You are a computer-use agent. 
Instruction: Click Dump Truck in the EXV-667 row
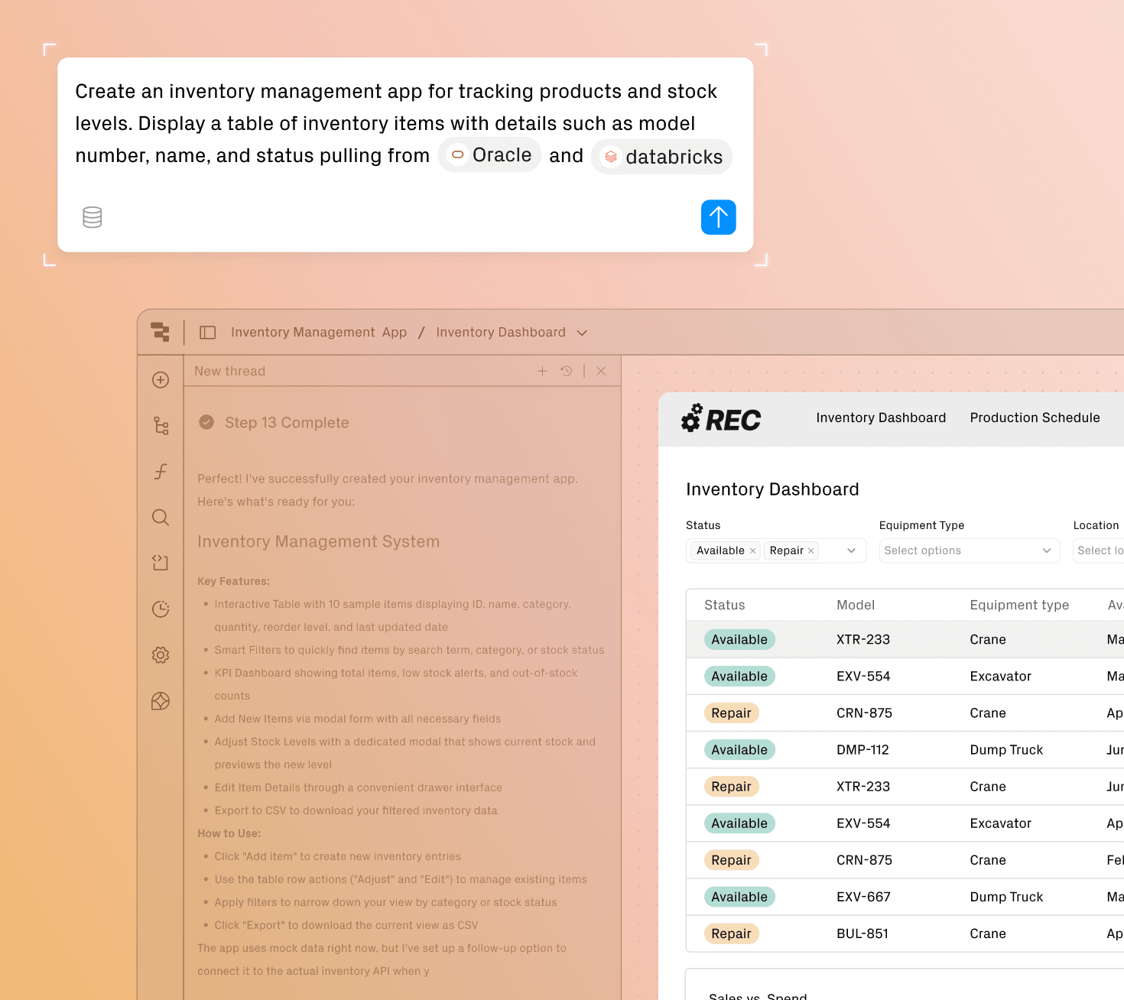pyautogui.click(x=1006, y=897)
